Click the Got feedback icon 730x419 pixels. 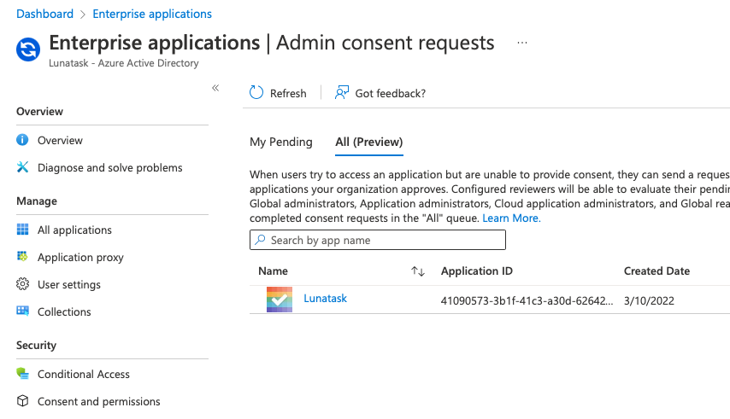pyautogui.click(x=342, y=93)
